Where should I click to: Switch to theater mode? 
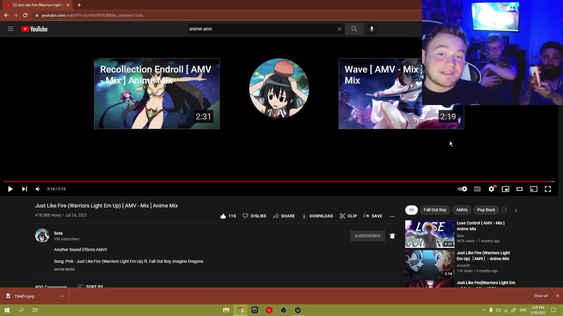(x=519, y=189)
